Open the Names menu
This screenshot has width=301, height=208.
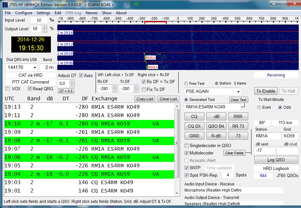(x=91, y=13)
